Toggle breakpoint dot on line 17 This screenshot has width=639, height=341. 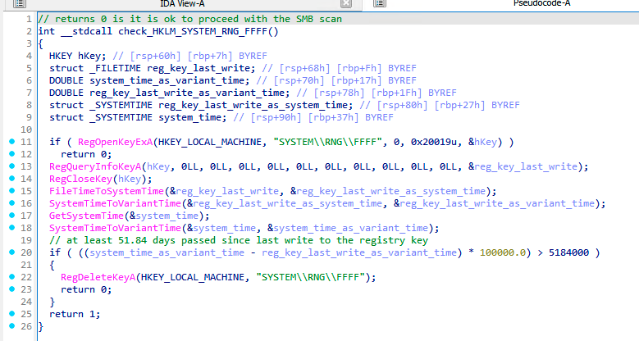tap(11, 215)
